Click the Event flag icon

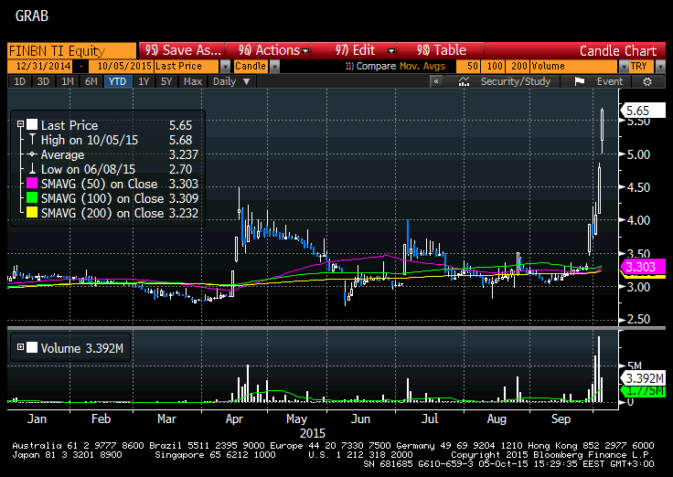[x=579, y=81]
